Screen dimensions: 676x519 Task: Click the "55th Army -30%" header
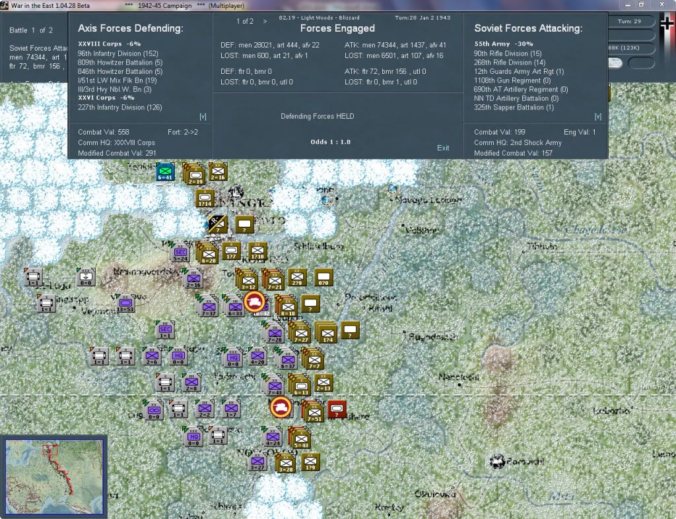coord(504,44)
